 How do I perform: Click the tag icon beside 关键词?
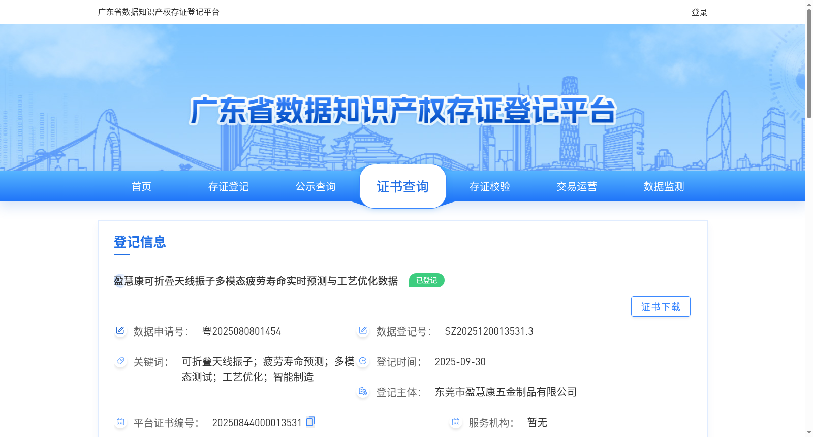[120, 361]
